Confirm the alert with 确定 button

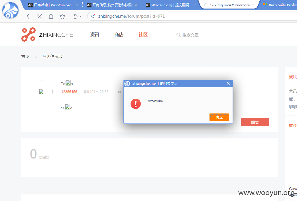point(219,117)
